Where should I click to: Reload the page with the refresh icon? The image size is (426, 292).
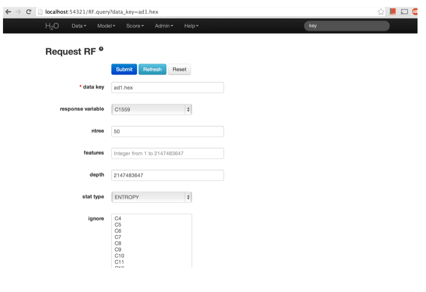click(x=28, y=11)
